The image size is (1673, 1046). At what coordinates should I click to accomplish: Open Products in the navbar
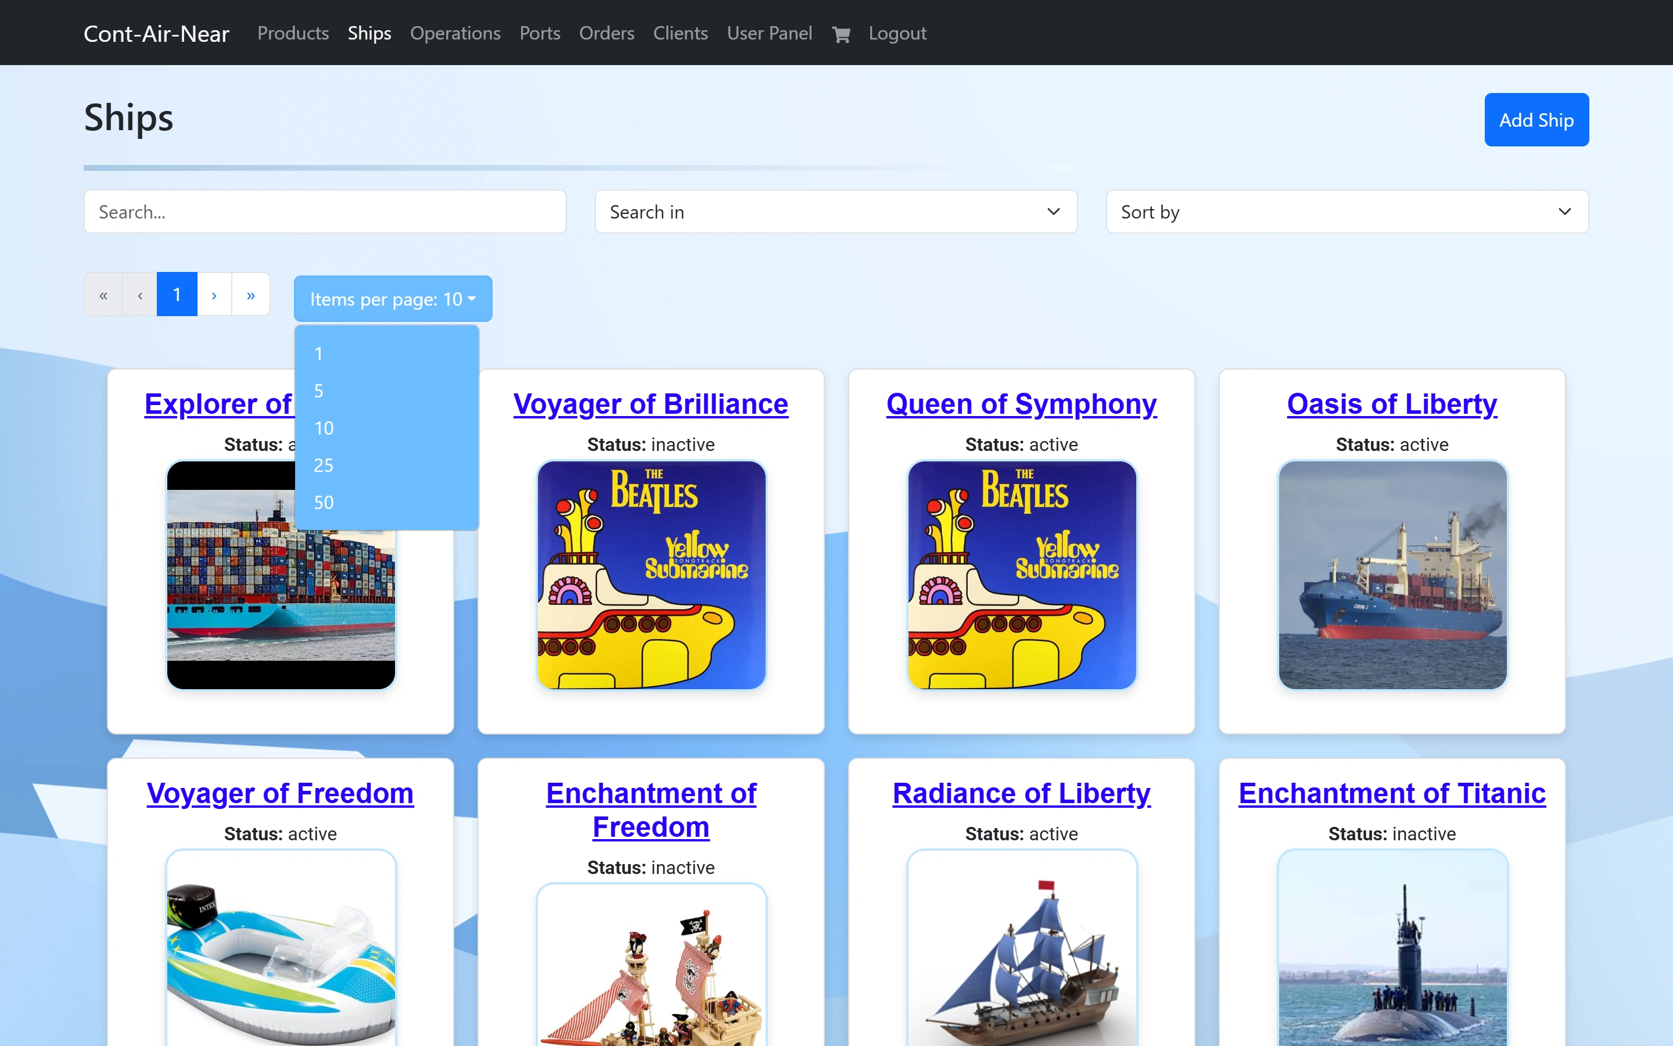point(293,33)
